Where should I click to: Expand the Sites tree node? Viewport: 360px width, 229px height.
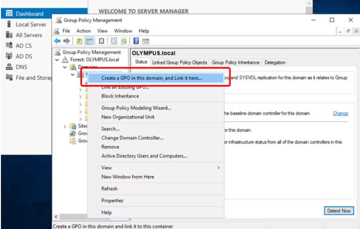pyautogui.click(x=65, y=127)
